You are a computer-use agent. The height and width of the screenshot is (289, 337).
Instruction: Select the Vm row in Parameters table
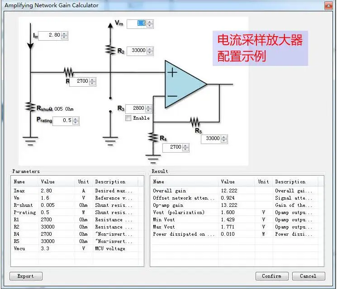77,198
